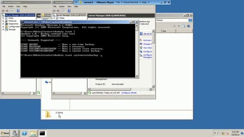
Task: Click the Activate Windows link
Action: click(x=148, y=40)
